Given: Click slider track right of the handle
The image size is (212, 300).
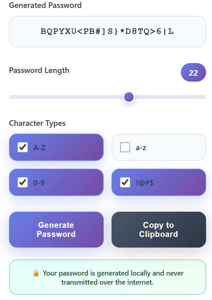Looking at the screenshot, I should tap(170, 97).
